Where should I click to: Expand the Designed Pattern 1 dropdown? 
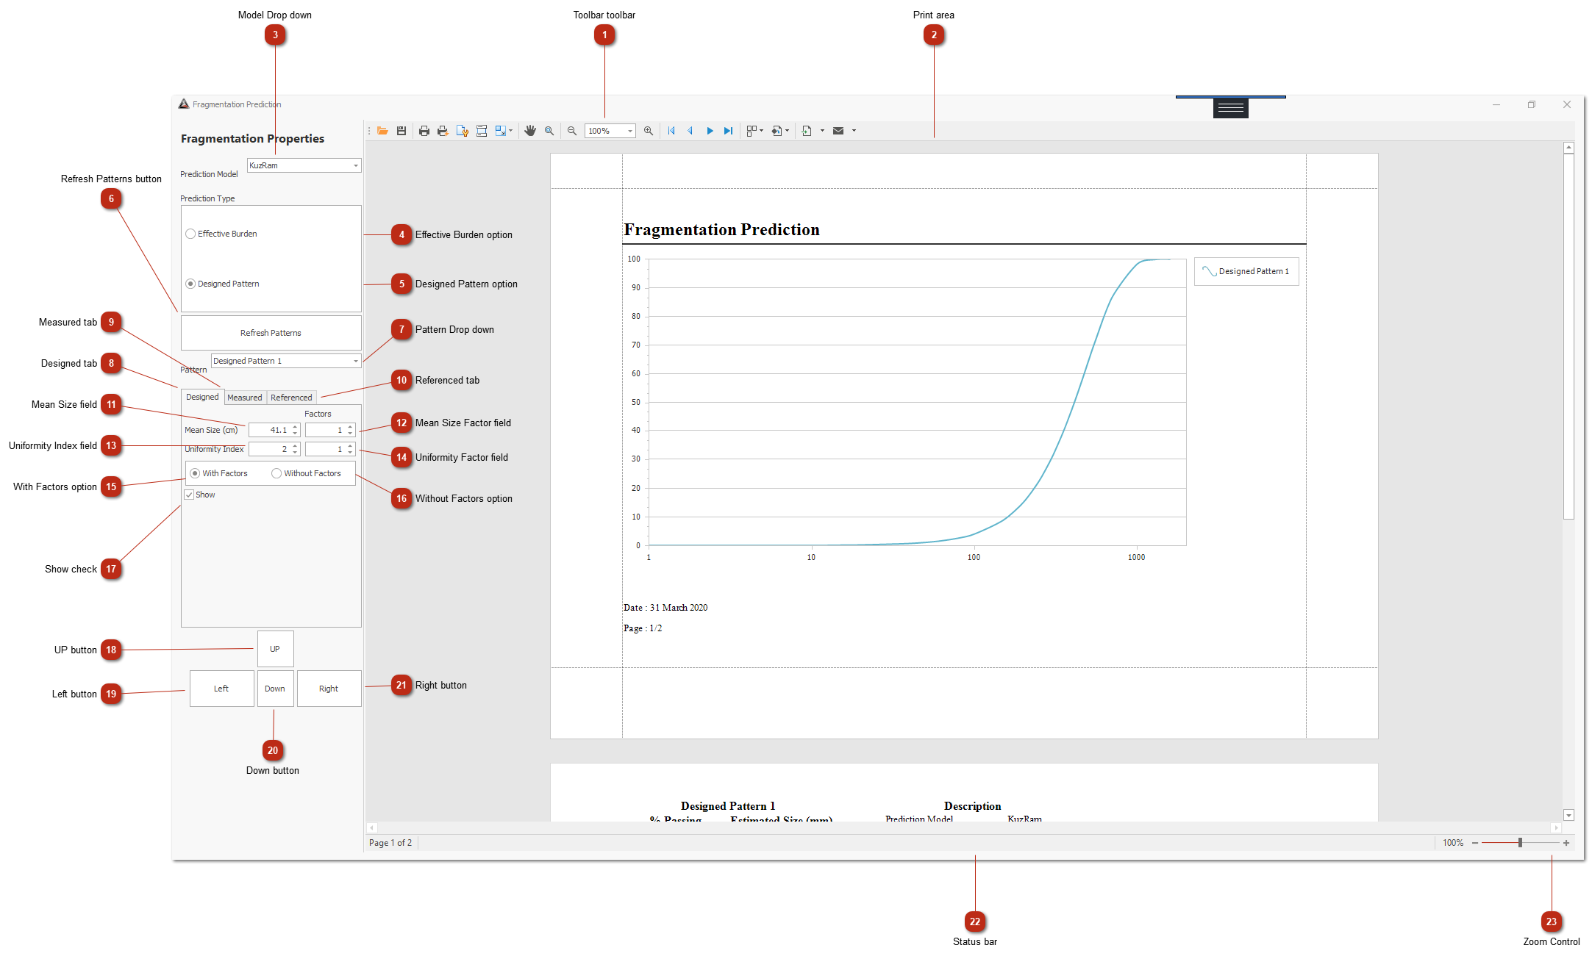(x=356, y=361)
